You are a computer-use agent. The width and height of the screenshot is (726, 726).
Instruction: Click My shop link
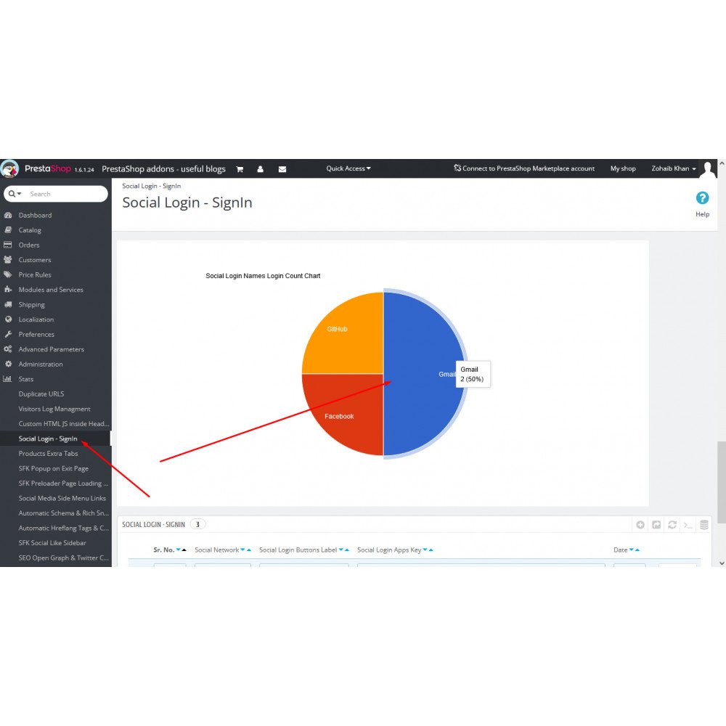[x=623, y=168]
